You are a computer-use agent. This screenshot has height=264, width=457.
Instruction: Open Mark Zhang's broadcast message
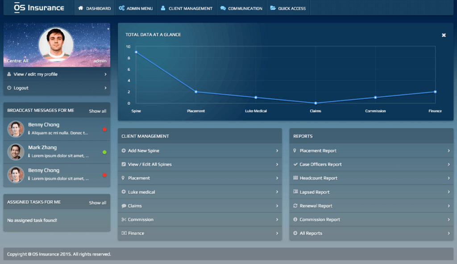[x=57, y=152]
